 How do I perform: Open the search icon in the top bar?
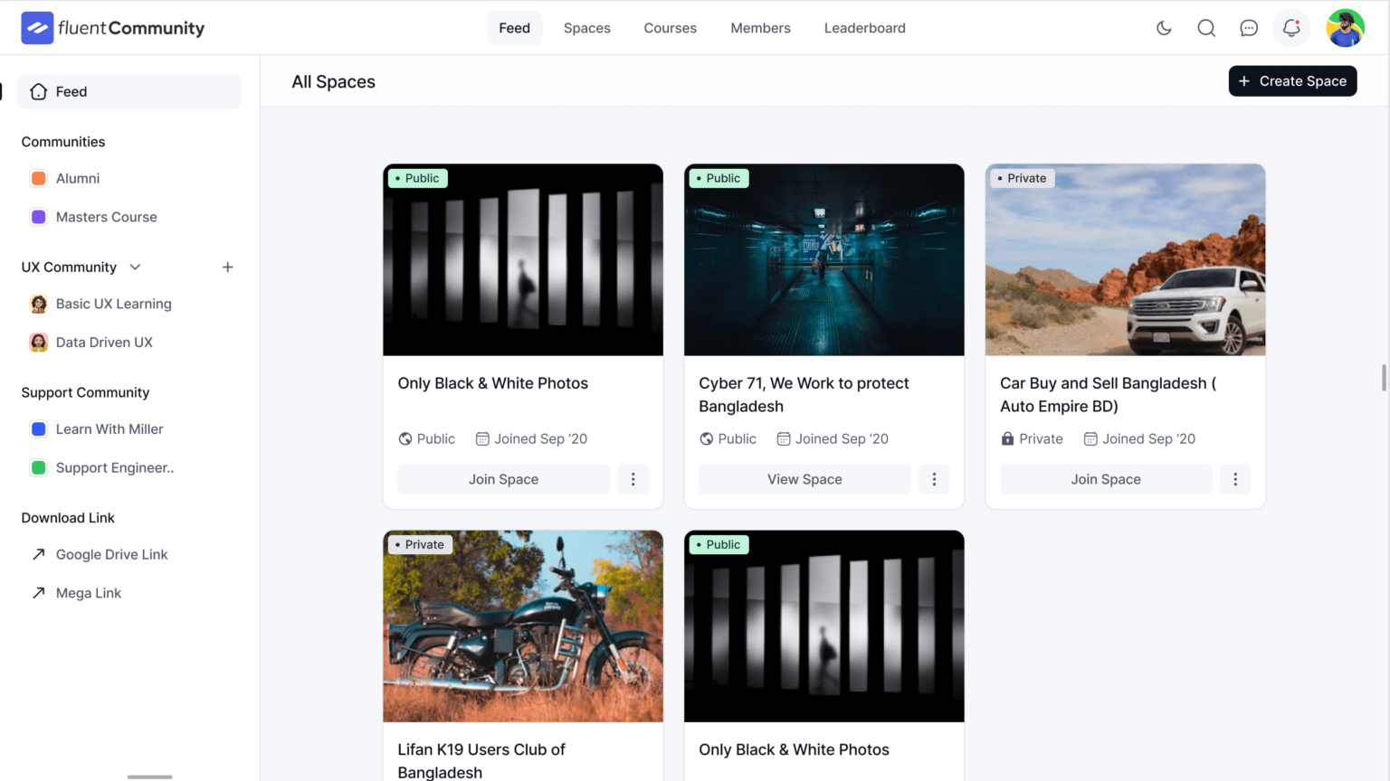(x=1206, y=28)
